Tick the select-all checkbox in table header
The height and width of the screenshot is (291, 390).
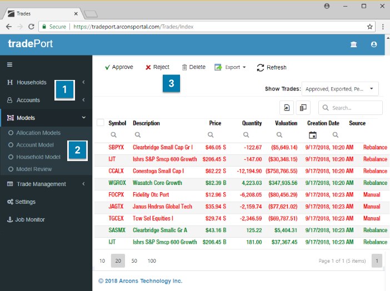[x=100, y=123]
